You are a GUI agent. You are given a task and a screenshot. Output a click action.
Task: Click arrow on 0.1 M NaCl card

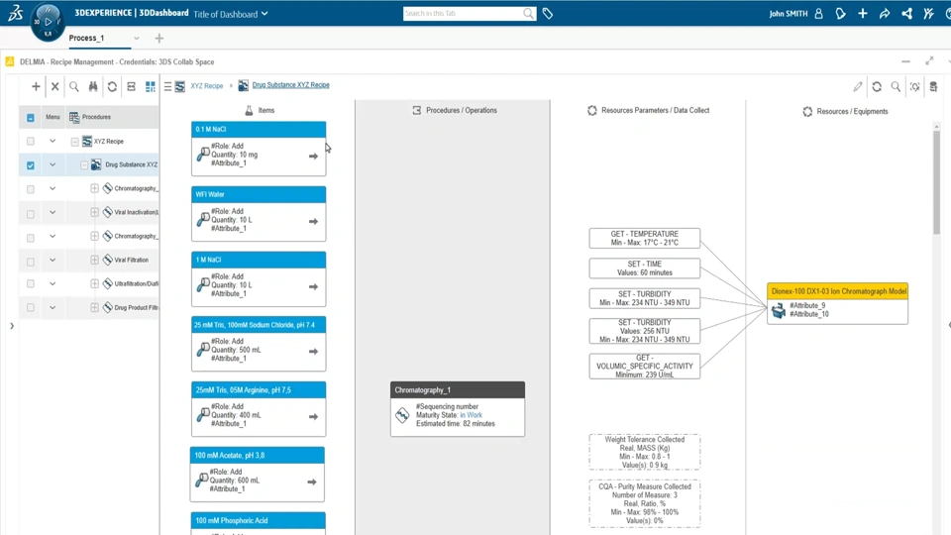[313, 156]
